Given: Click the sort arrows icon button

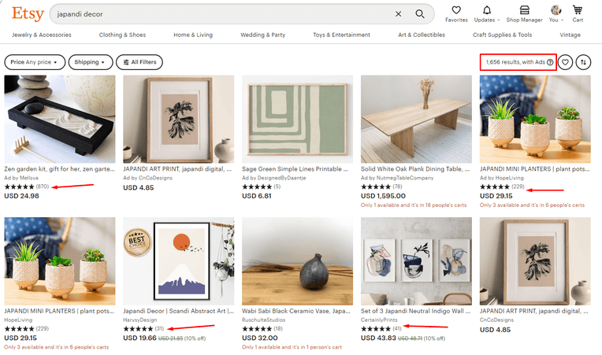Looking at the screenshot, I should (x=583, y=62).
